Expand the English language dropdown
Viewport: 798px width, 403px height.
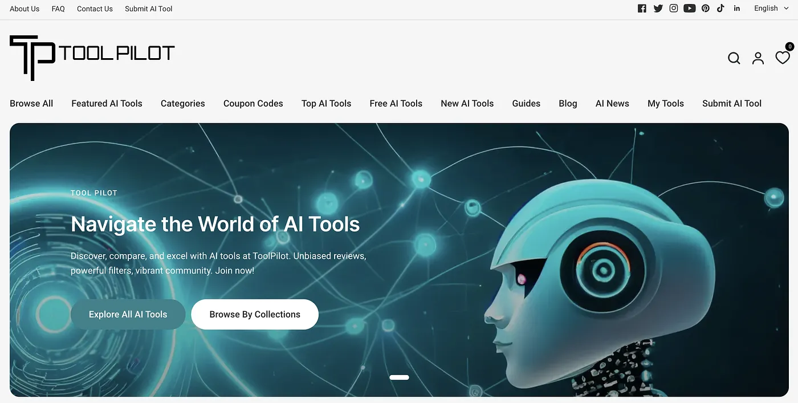coord(771,9)
